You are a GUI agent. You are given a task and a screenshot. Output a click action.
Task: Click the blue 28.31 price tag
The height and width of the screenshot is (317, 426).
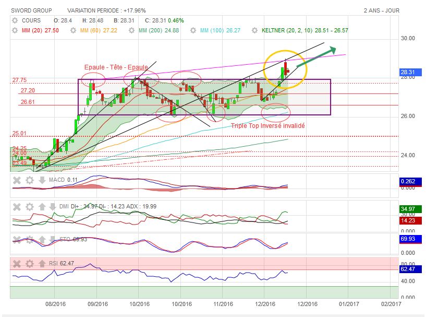410,72
